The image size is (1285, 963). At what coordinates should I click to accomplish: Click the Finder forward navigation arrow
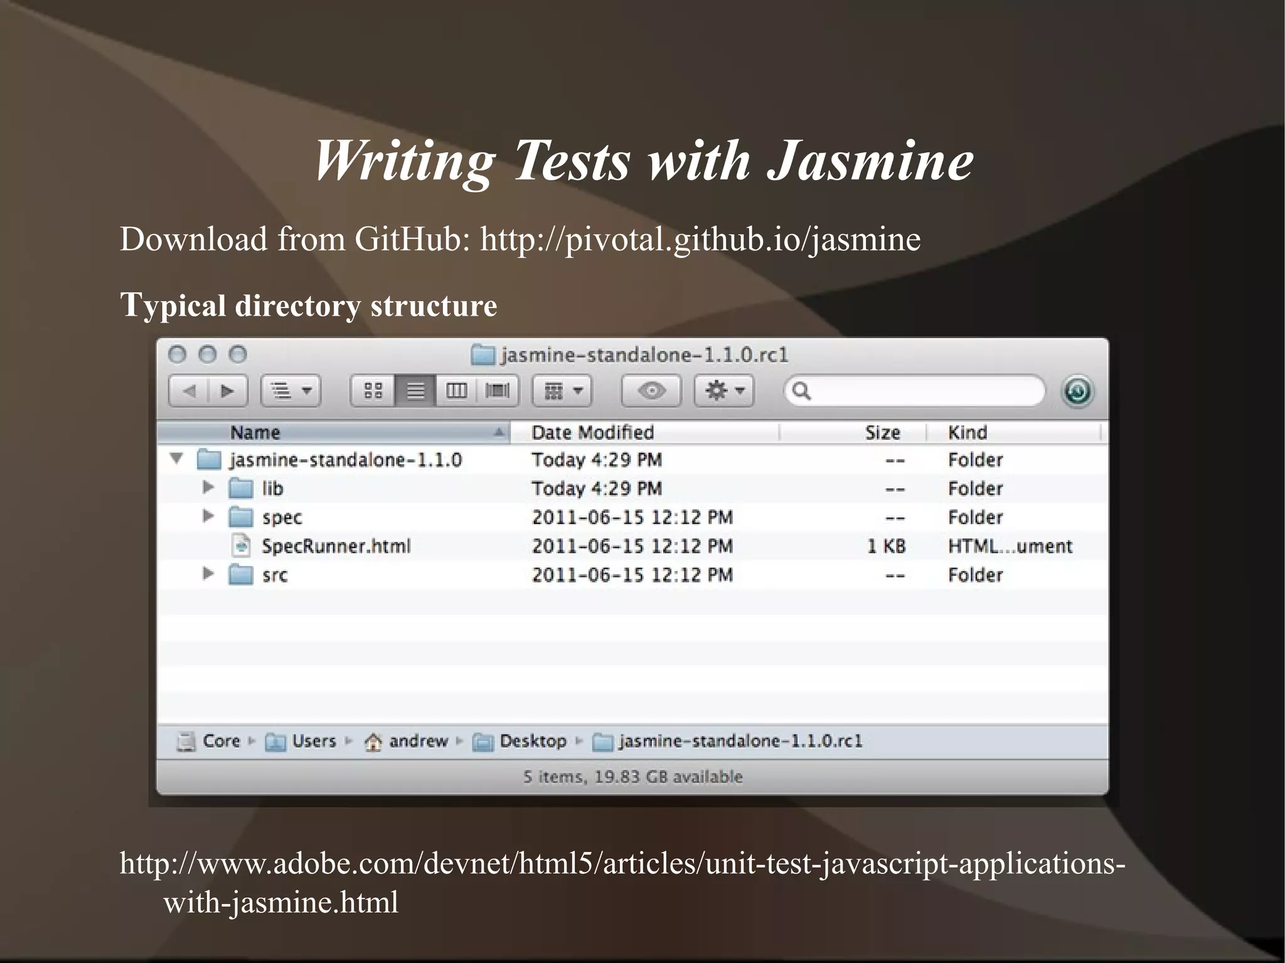227,391
